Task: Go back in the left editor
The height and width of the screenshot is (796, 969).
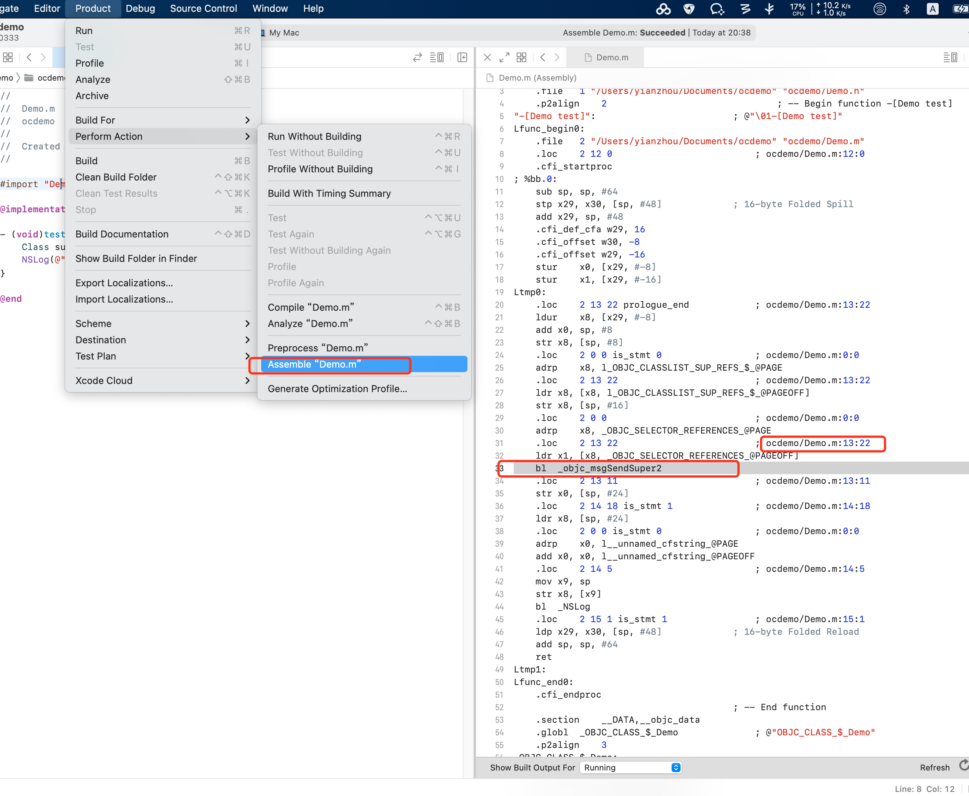Action: (29, 57)
